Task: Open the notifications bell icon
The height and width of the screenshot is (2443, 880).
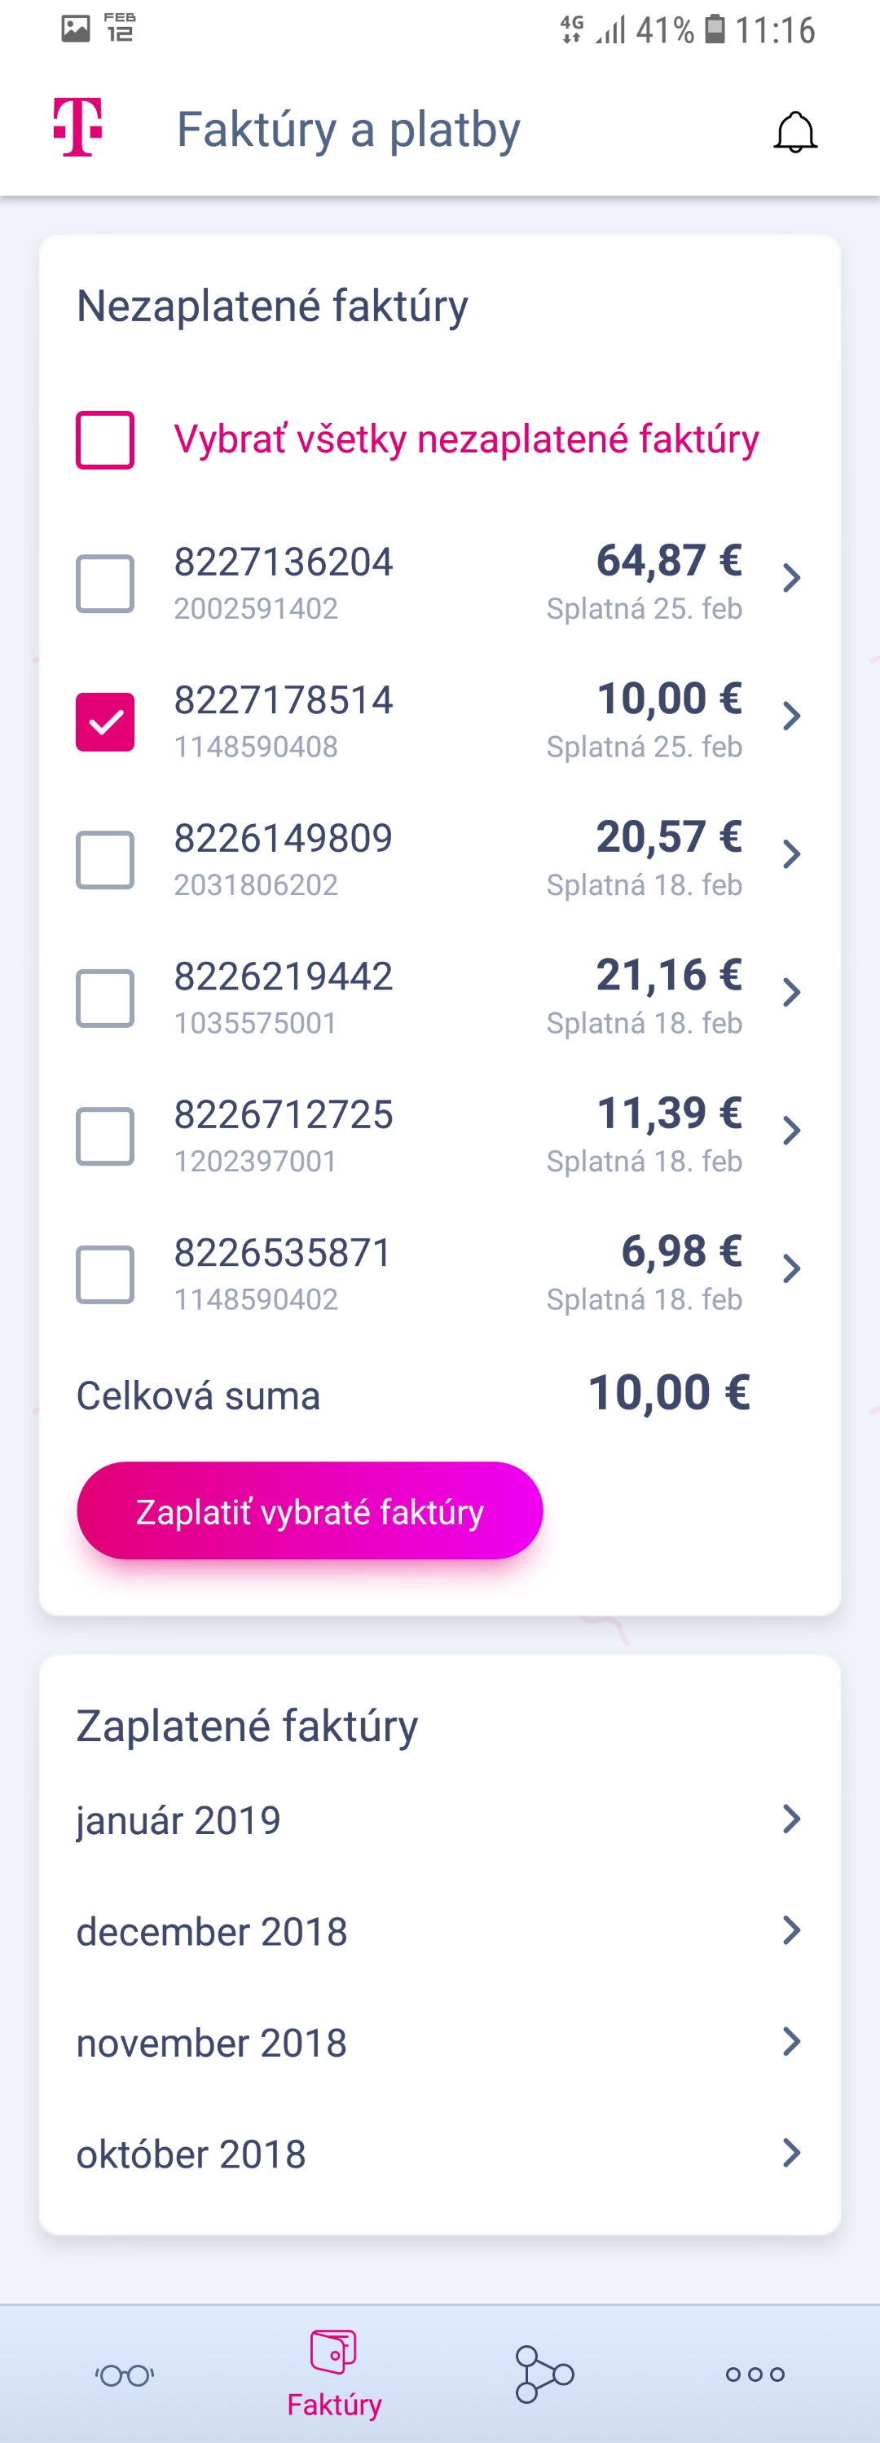Action: (x=794, y=132)
